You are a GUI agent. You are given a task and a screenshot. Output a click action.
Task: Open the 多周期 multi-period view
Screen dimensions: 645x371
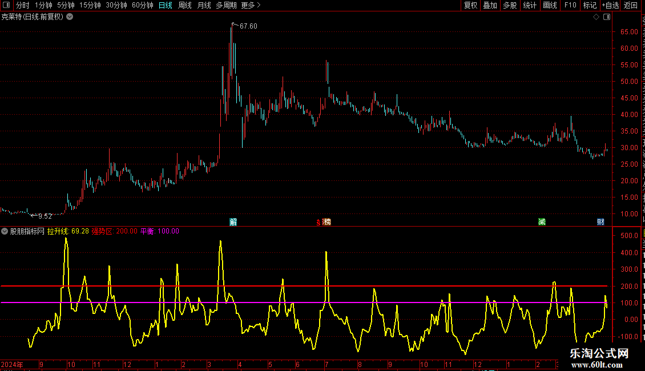[x=226, y=5]
